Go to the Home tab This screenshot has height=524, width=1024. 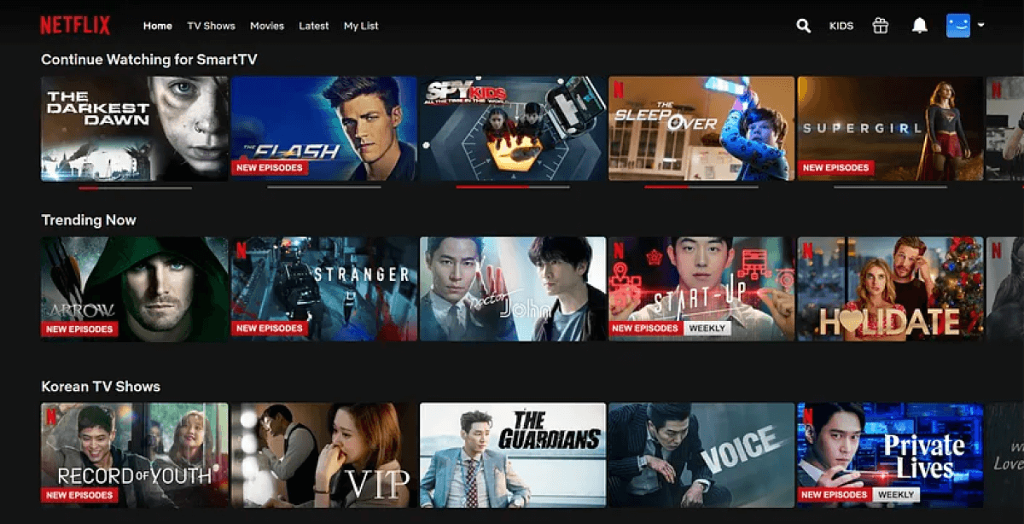point(158,26)
